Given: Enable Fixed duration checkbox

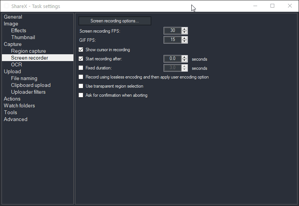Looking at the screenshot, I should point(81,68).
